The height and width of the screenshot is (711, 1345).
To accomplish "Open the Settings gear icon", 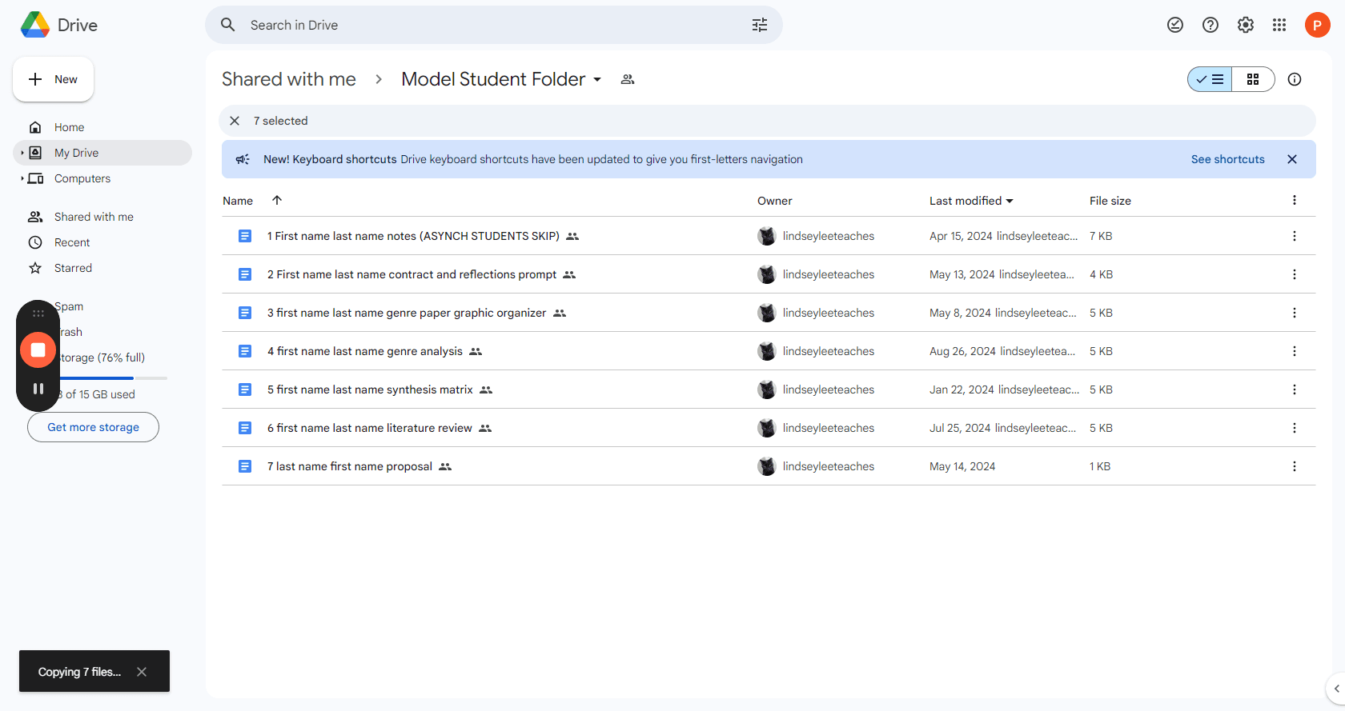I will [x=1246, y=25].
